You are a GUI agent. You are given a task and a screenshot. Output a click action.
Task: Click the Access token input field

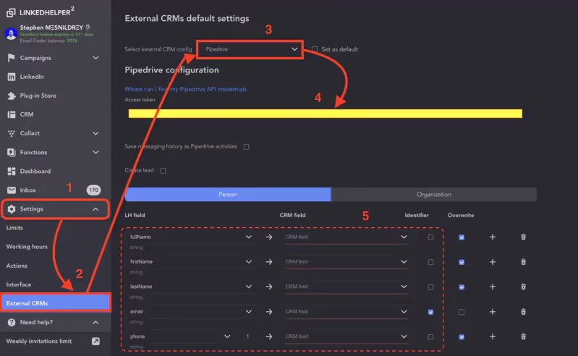click(325, 114)
